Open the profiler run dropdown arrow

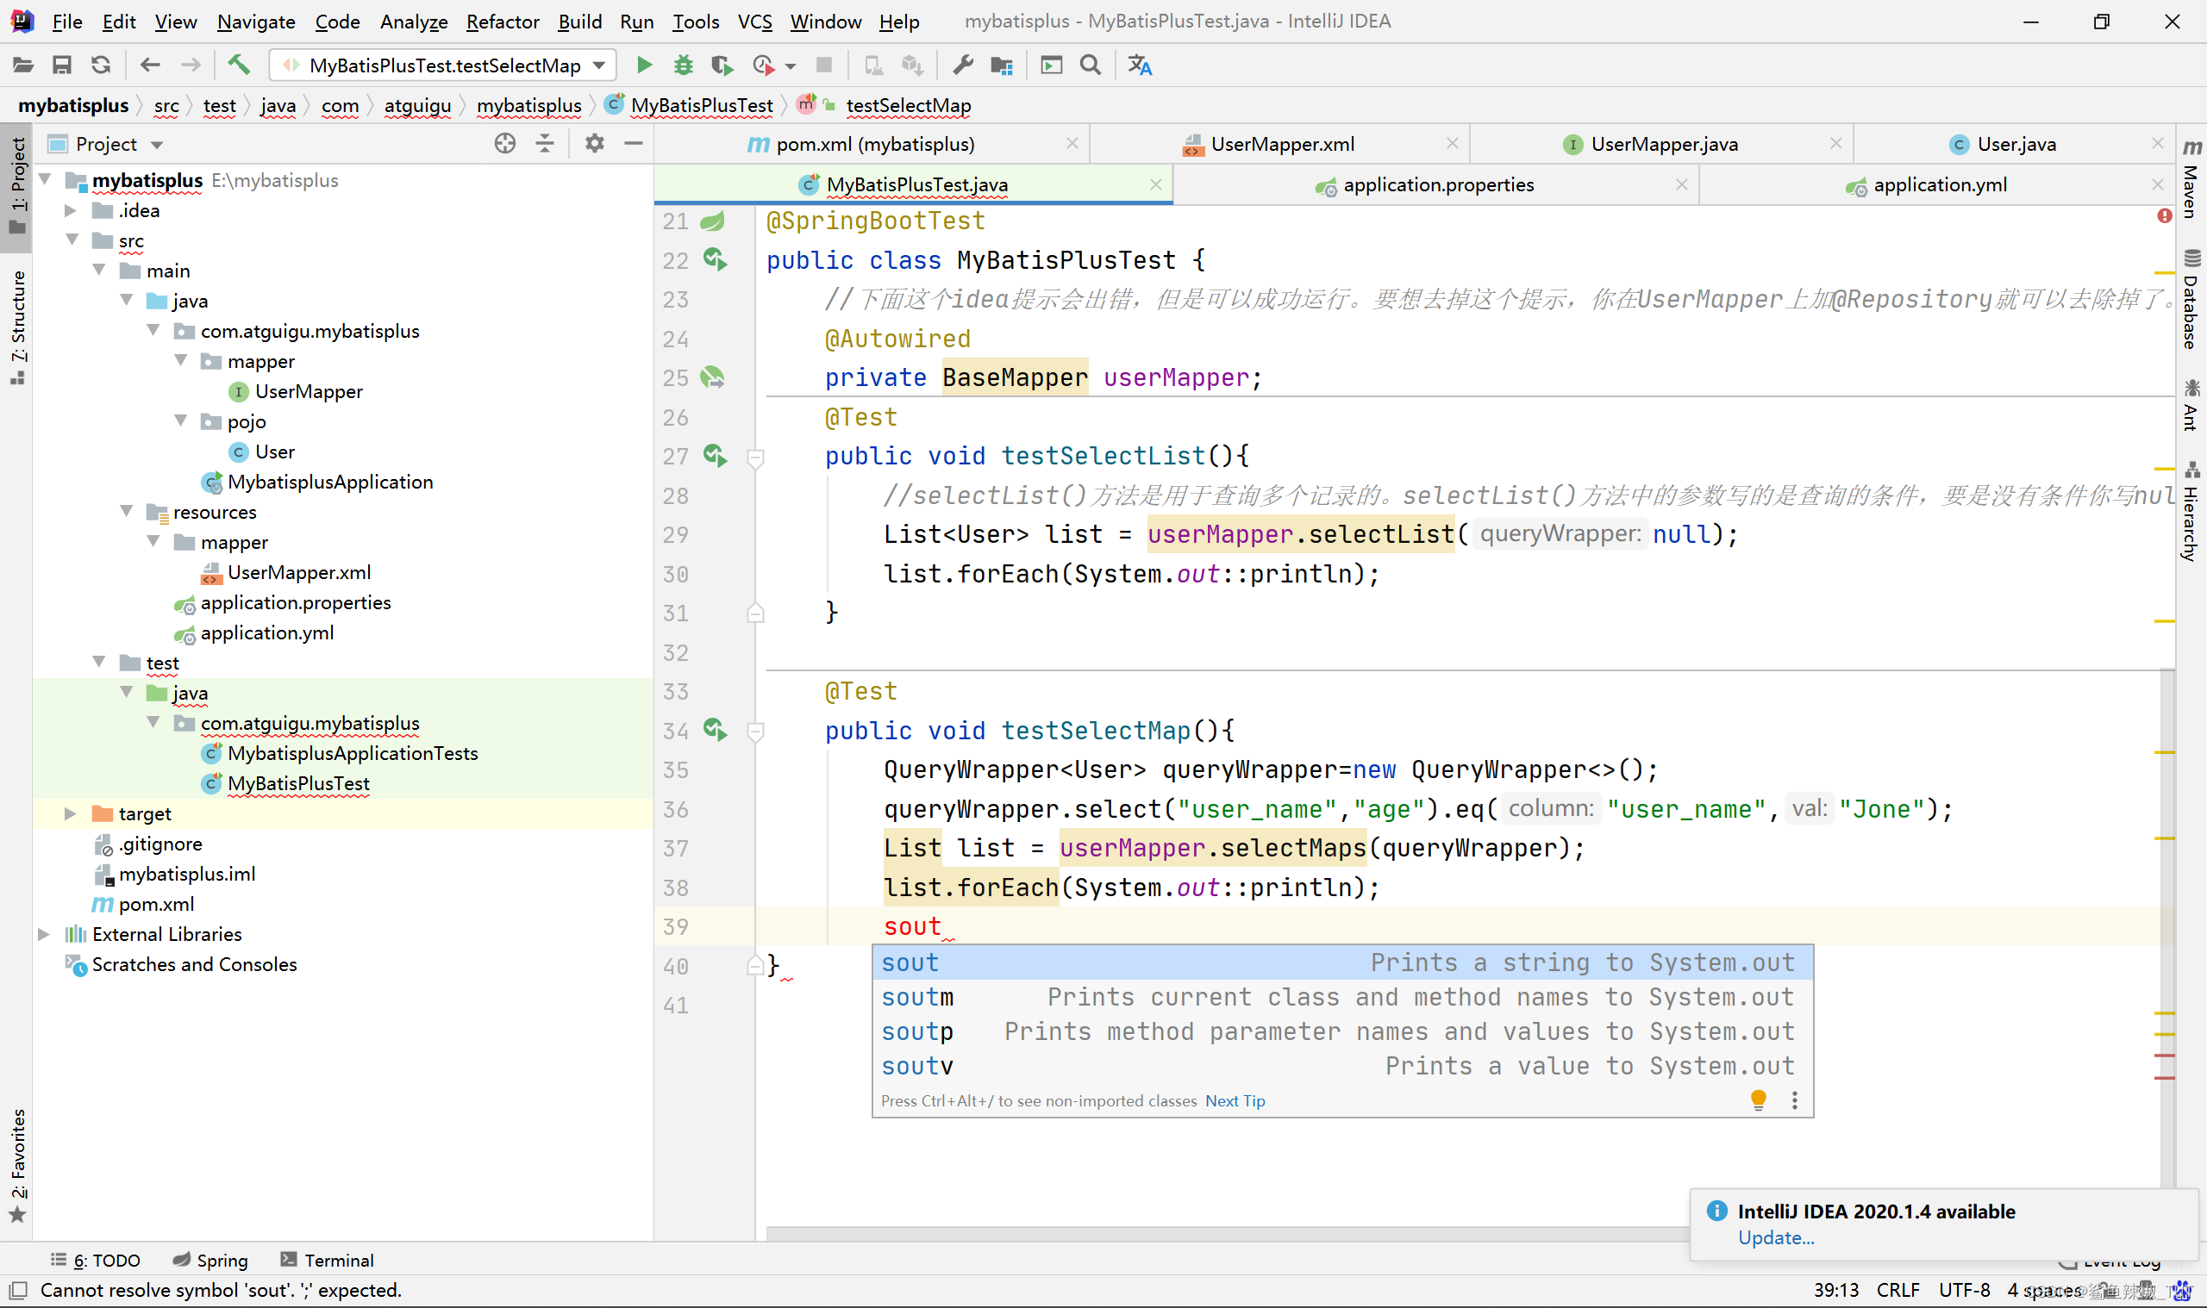(x=790, y=66)
